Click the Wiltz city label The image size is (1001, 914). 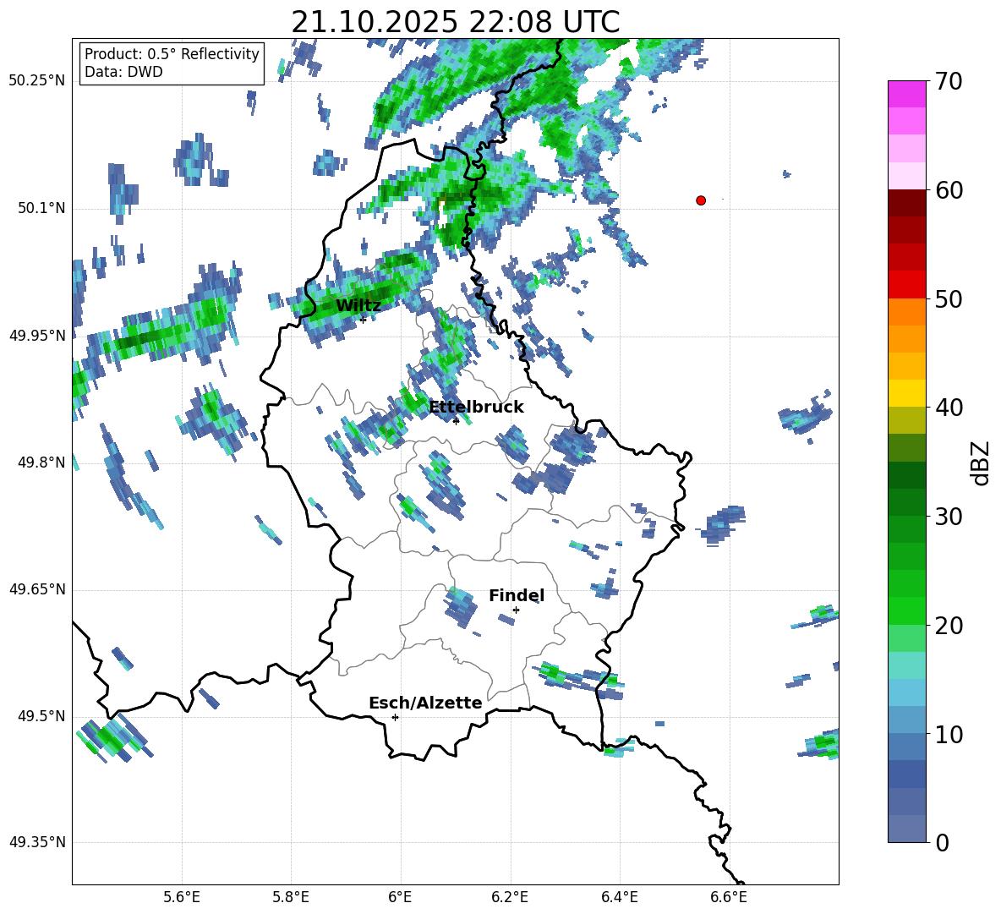click(x=358, y=306)
